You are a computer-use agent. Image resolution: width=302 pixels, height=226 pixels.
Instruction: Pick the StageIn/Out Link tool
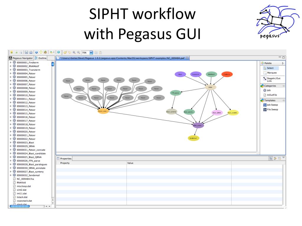tap(272, 79)
